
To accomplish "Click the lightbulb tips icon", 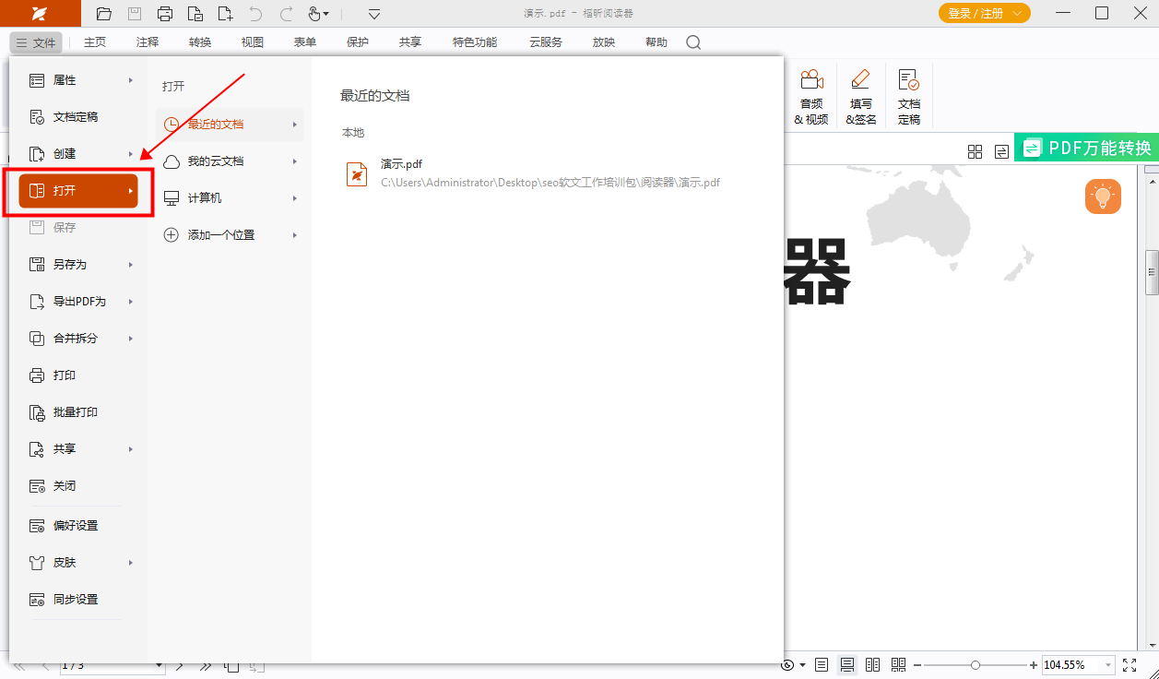I will [1103, 196].
